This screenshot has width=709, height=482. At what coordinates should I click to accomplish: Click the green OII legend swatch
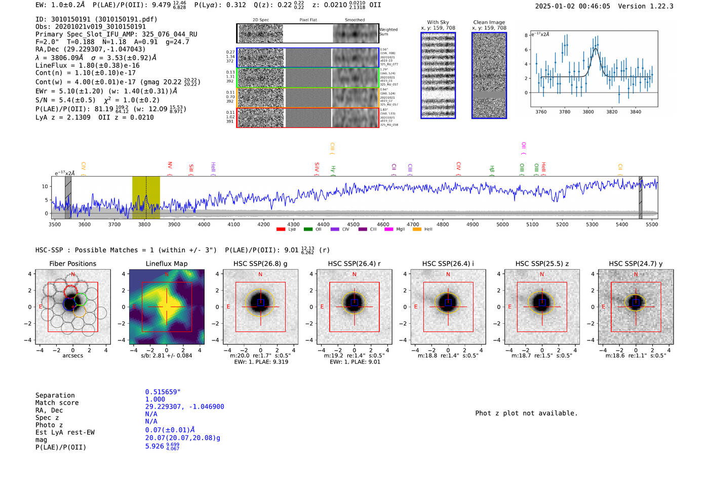pyautogui.click(x=308, y=229)
